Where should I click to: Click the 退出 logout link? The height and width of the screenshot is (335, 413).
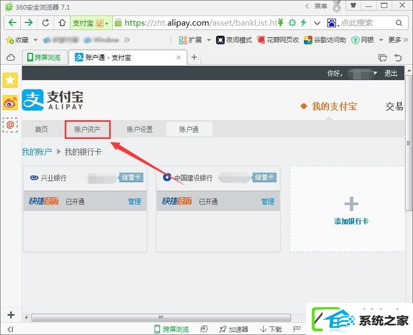[x=391, y=73]
